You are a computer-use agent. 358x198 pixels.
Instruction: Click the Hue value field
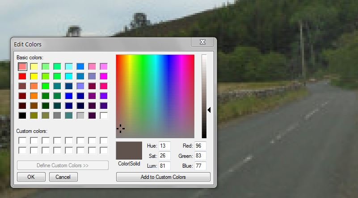click(x=164, y=146)
